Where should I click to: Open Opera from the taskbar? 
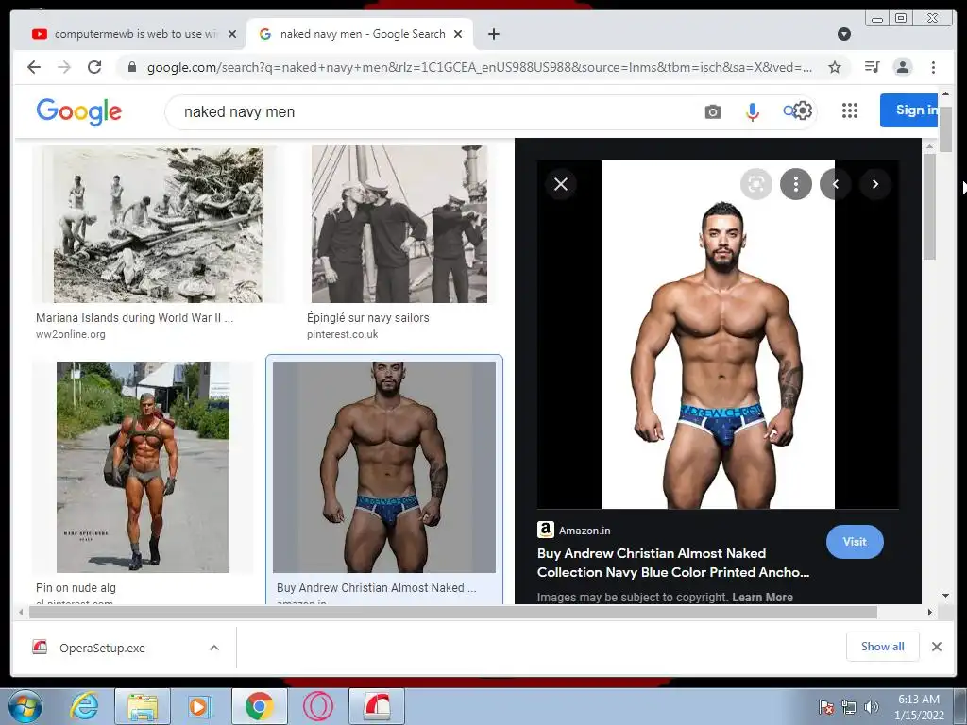[x=317, y=706]
